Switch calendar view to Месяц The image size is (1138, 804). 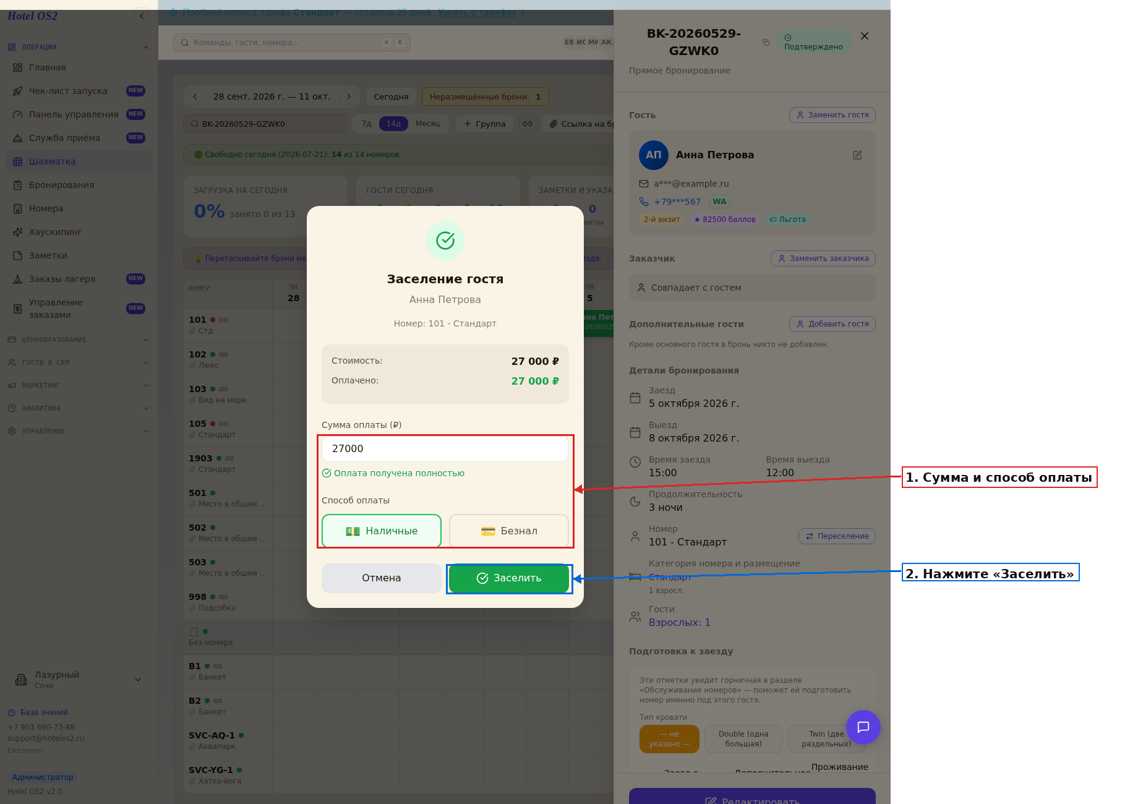coord(427,124)
